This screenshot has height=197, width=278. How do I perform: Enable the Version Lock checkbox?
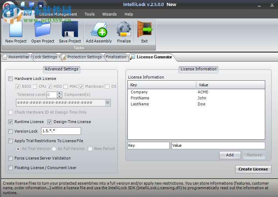point(10,131)
